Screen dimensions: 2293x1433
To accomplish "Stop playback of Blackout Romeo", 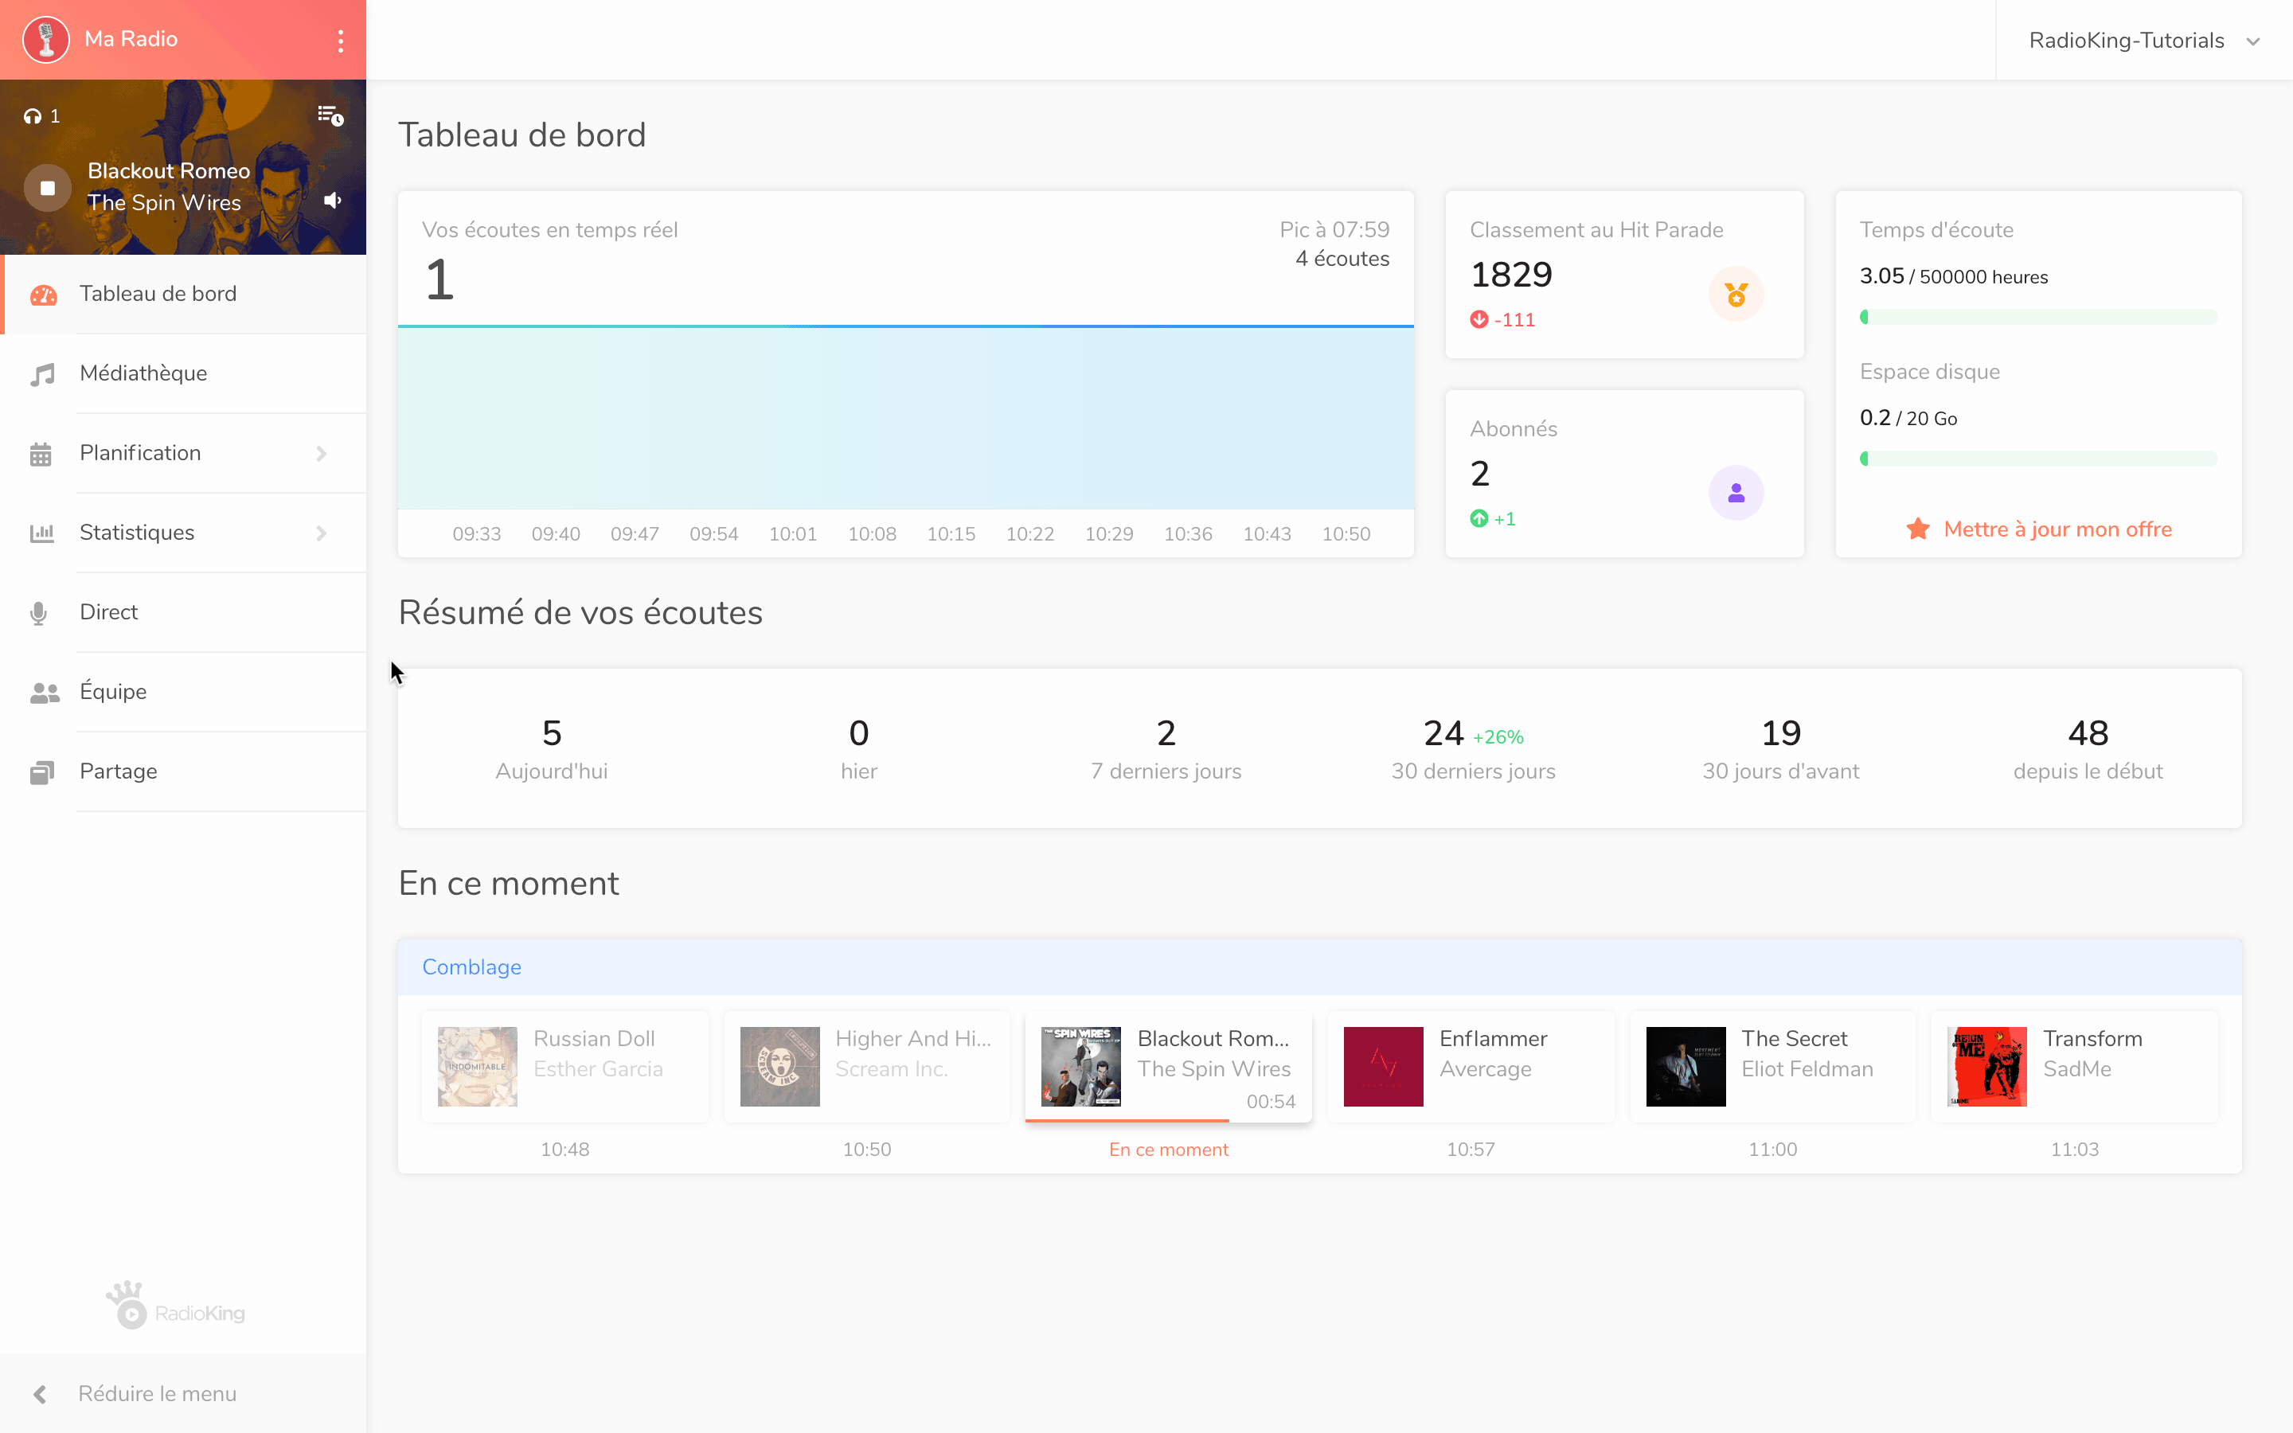I will [x=48, y=188].
